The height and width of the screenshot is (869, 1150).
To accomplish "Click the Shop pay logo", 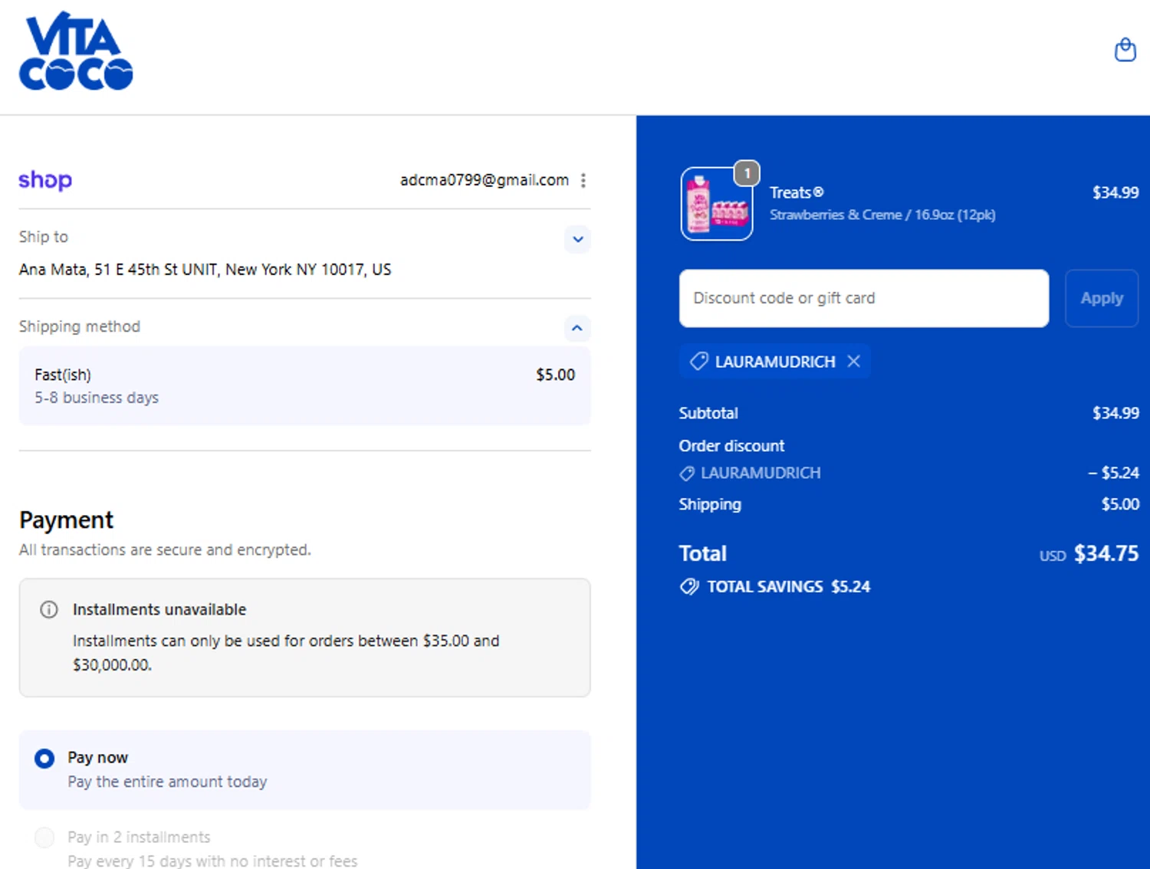I will (45, 180).
